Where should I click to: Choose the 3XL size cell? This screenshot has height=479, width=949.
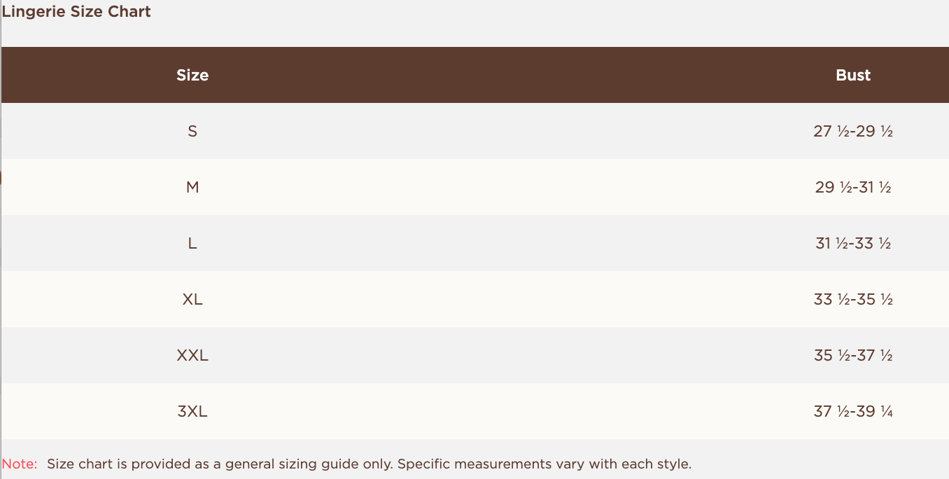coord(192,411)
